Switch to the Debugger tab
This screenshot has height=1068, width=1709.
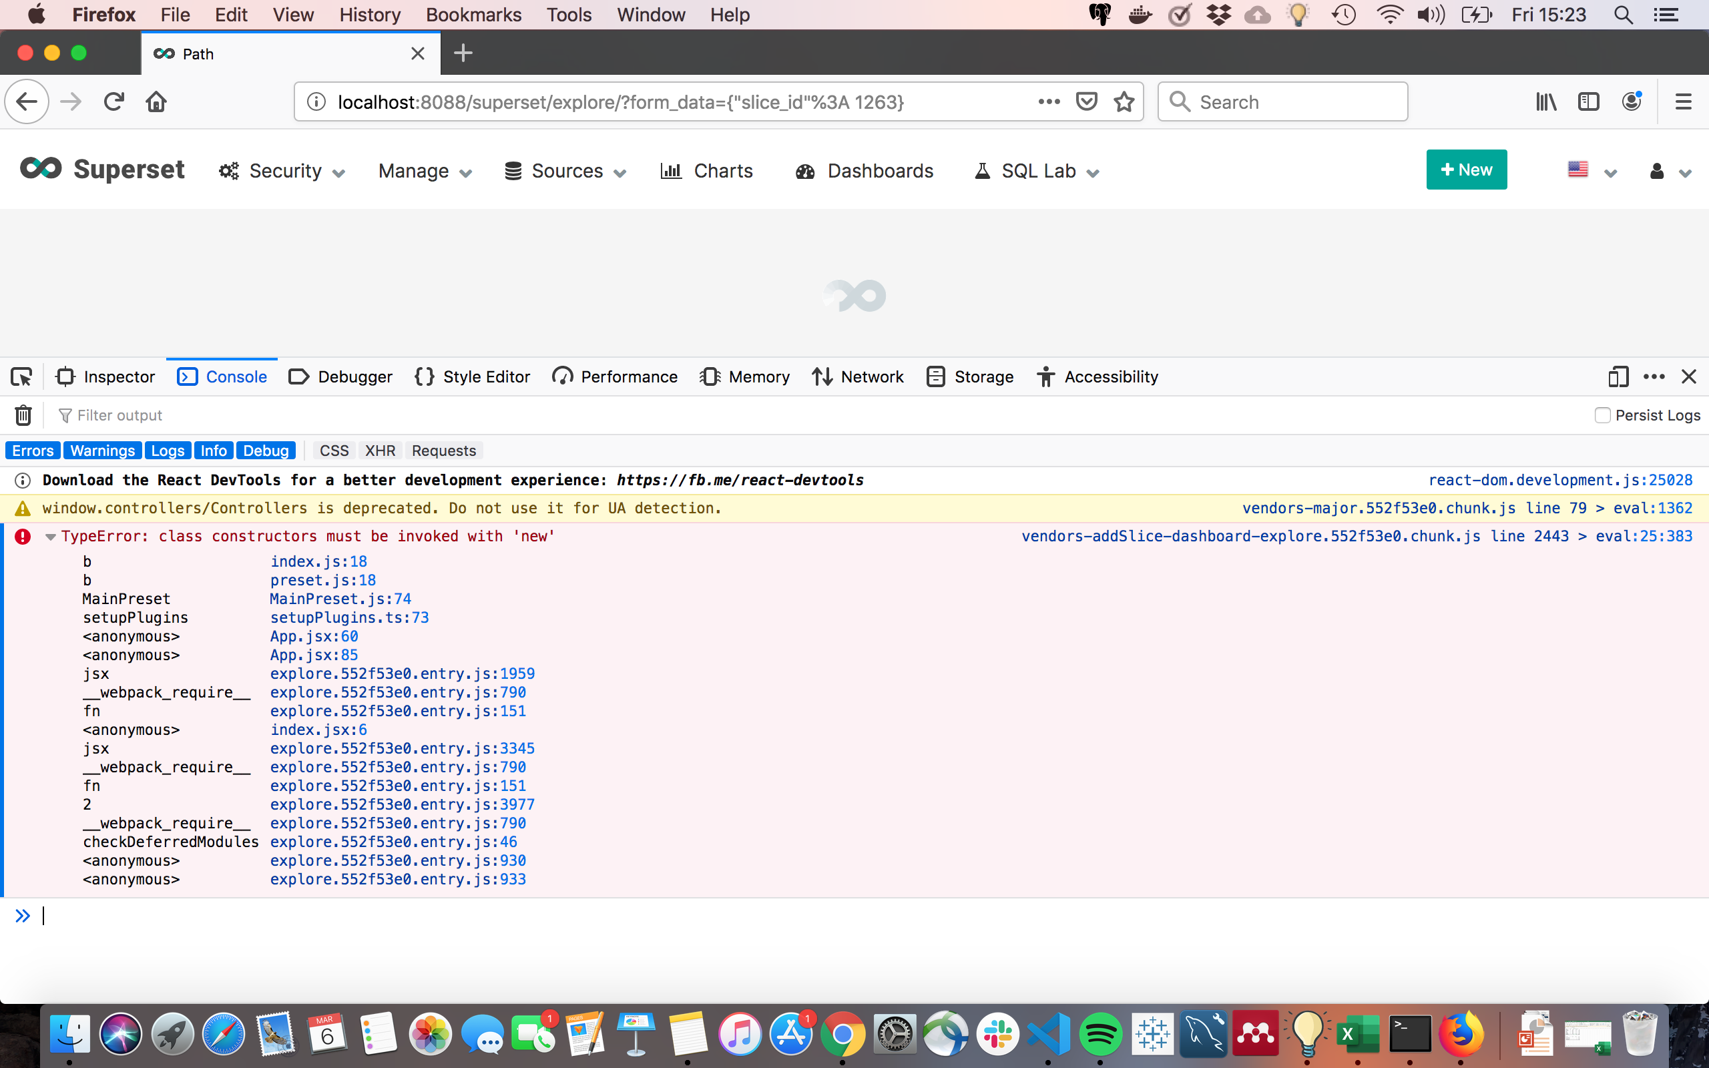pyautogui.click(x=341, y=376)
